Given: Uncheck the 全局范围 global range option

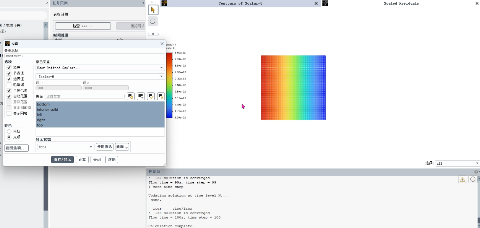Looking at the screenshot, I should 9,90.
